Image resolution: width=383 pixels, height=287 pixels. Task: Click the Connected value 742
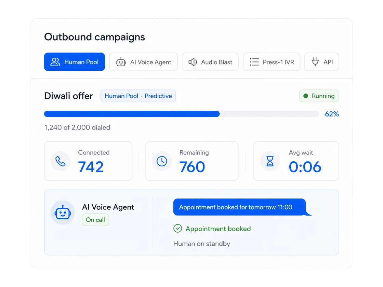(91, 167)
